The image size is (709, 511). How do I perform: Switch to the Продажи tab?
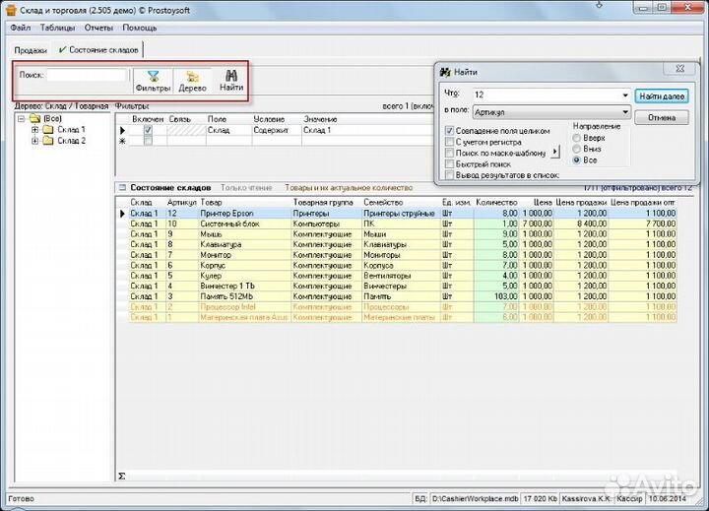pos(30,49)
